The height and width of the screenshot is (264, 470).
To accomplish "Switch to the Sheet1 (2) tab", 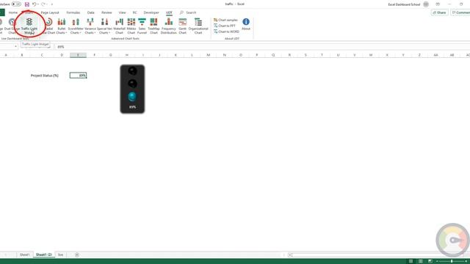I will [x=44, y=254].
